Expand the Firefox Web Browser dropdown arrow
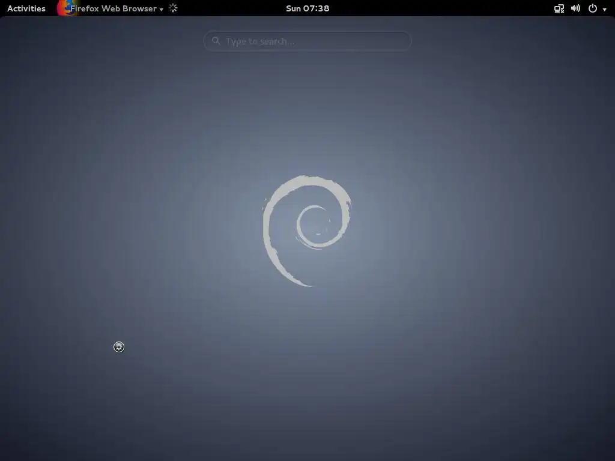Screen dimensions: 615x461 161,10
